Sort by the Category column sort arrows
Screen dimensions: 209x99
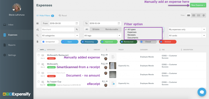160,50
